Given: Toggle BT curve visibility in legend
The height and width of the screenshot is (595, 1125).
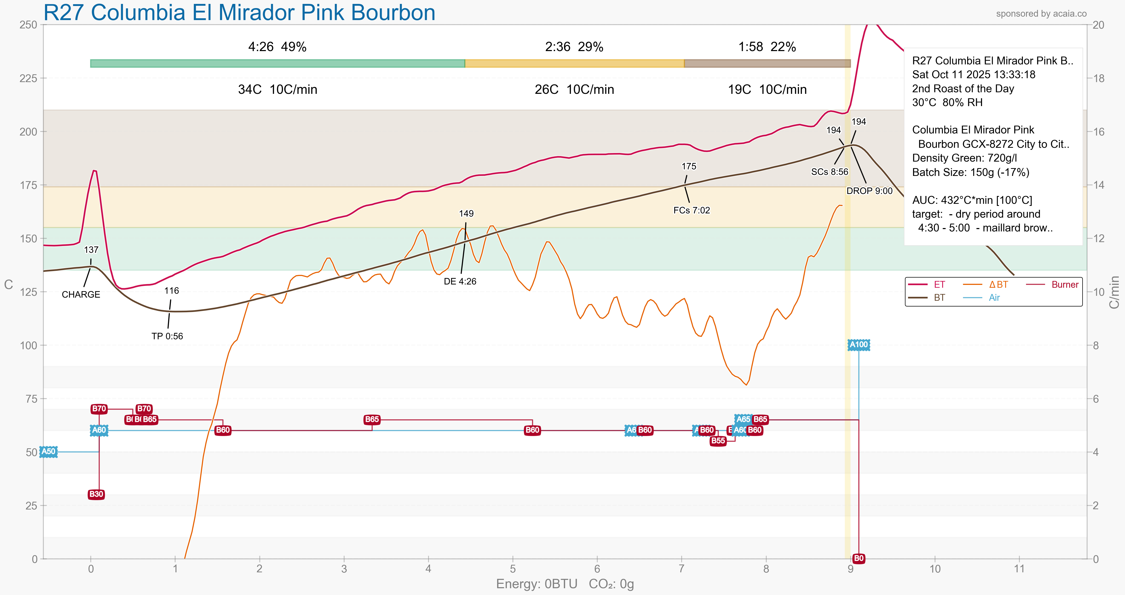Looking at the screenshot, I should pyautogui.click(x=939, y=298).
